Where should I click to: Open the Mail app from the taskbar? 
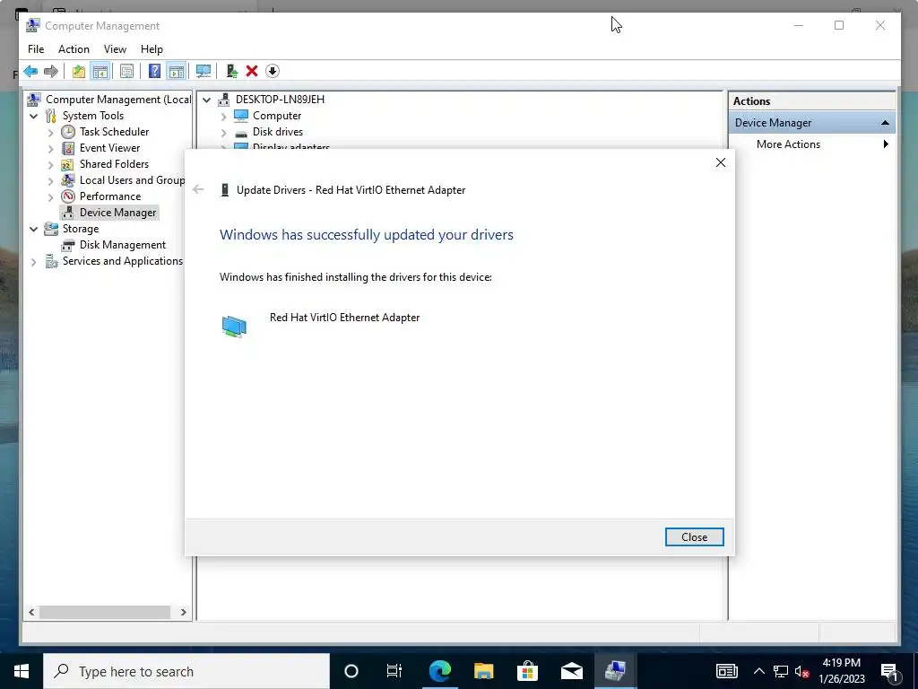(x=571, y=671)
